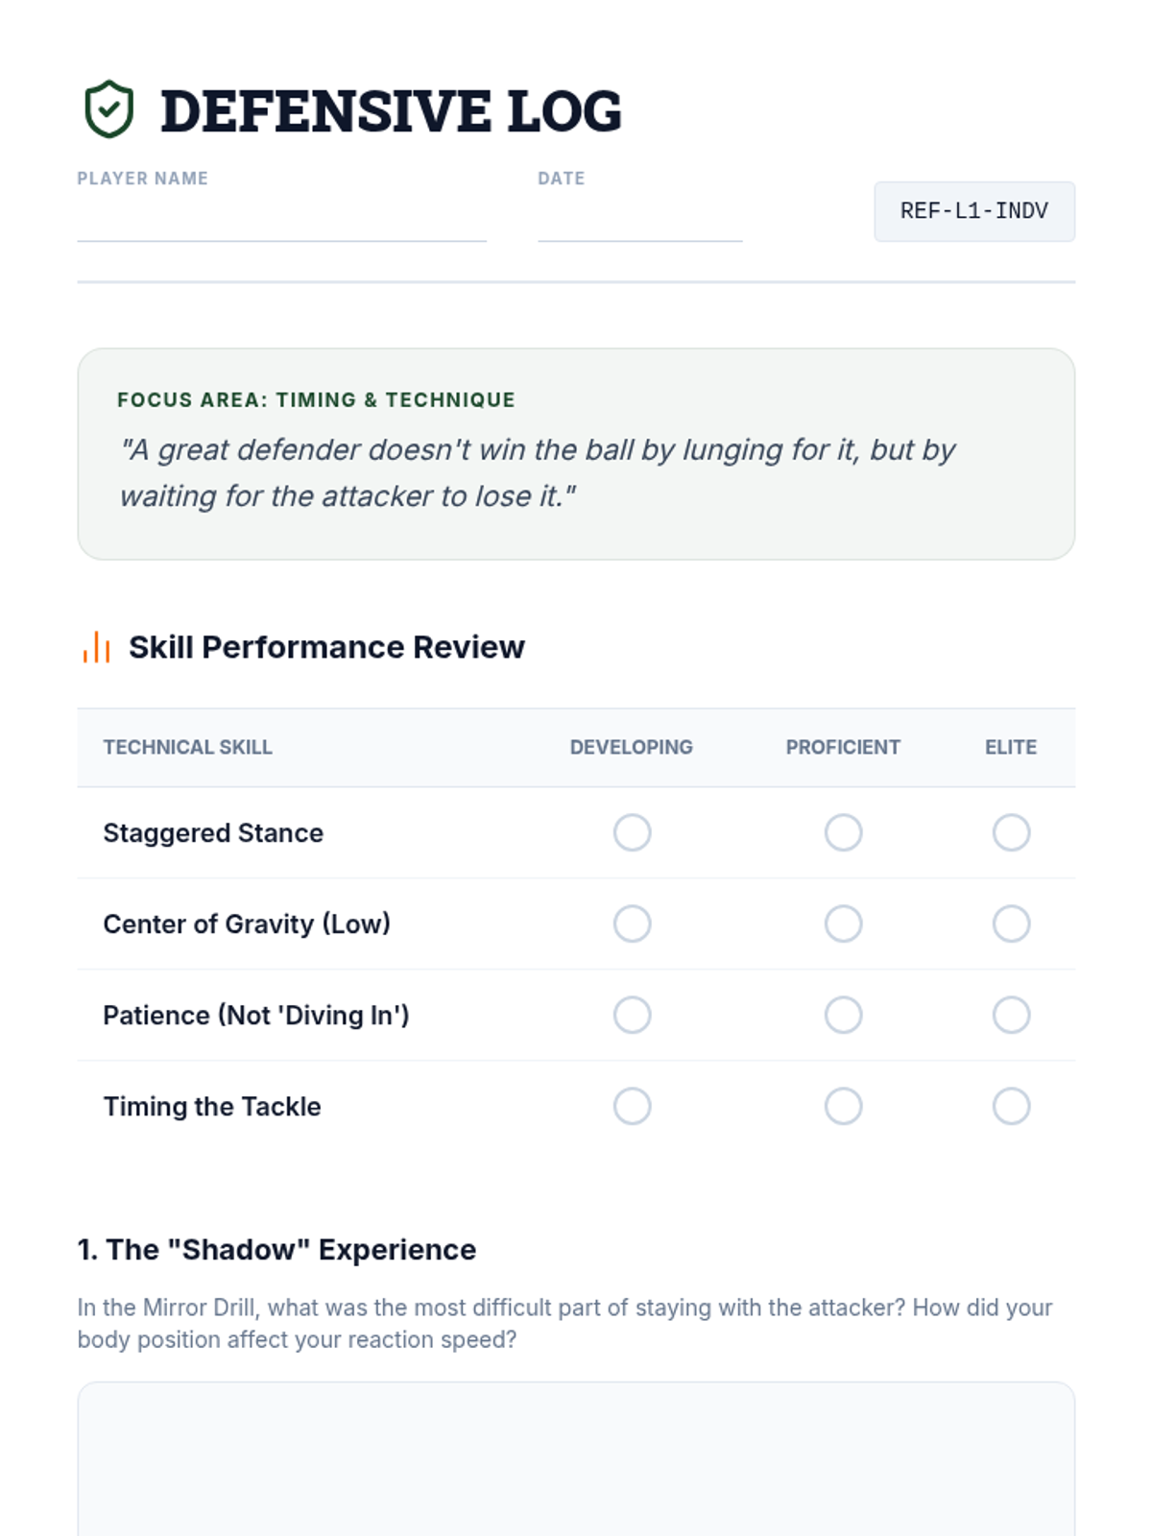The height and width of the screenshot is (1536, 1152).
Task: Click the REF-L1-INDV reference badge
Action: pos(974,211)
